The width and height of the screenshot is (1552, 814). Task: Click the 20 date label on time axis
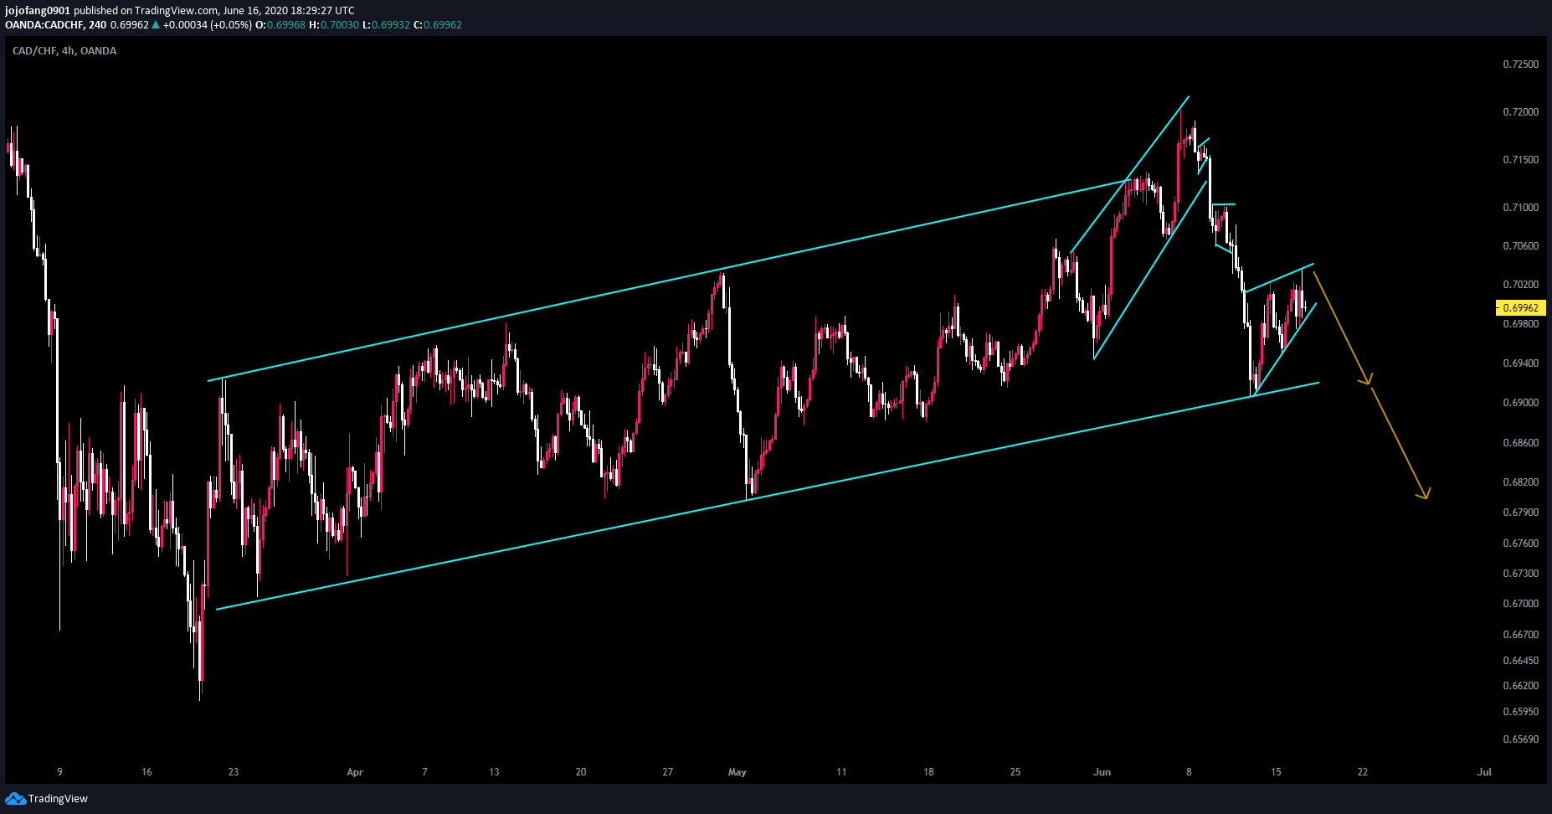coord(581,772)
